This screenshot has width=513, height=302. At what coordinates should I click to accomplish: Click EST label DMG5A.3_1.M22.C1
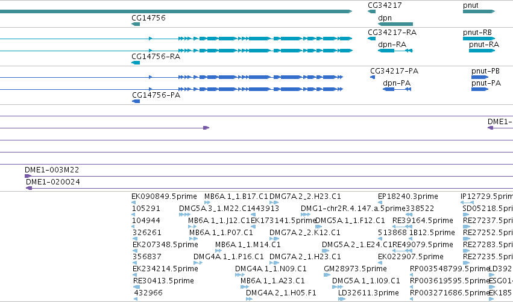click(x=215, y=209)
